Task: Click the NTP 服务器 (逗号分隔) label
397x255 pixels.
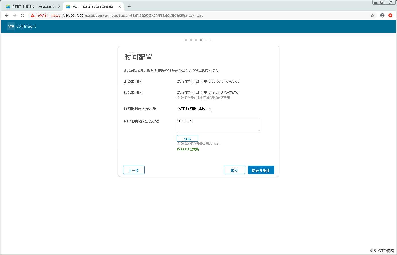Action: coord(141,121)
